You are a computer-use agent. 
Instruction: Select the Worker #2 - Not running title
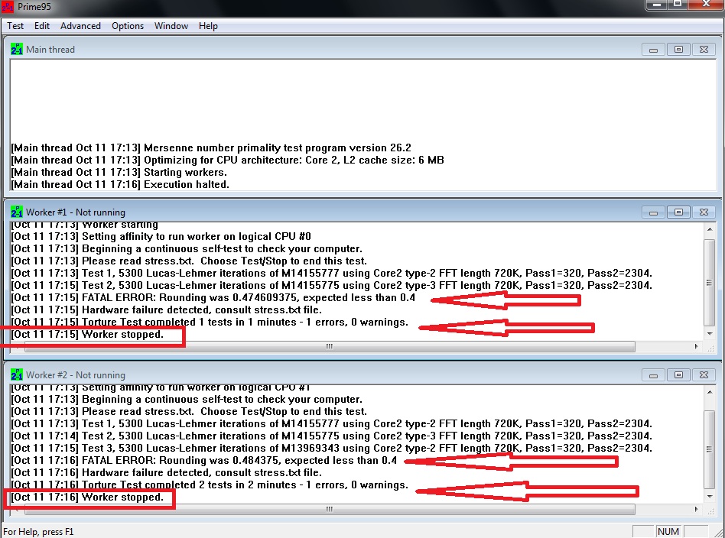click(76, 375)
